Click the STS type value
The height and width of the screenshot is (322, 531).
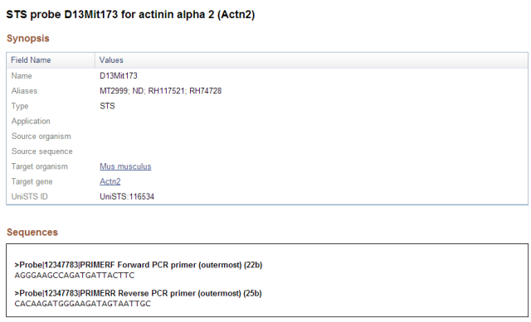pyautogui.click(x=107, y=106)
